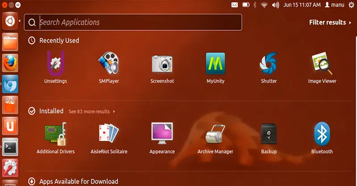This screenshot has height=186, width=357.
Task: Launch MyUnity configuration tool
Action: click(x=216, y=67)
